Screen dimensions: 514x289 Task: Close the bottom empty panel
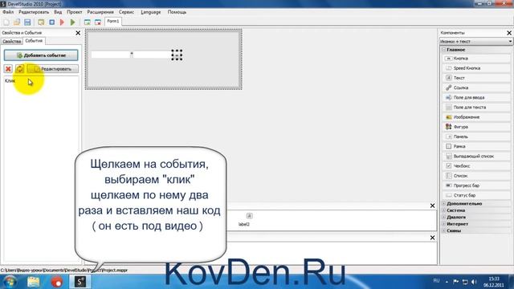pos(432,238)
